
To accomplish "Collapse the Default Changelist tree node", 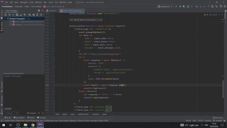I will tap(5, 19).
